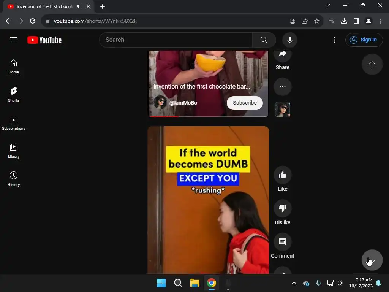389x292 pixels.
Task: Open the @IamMoBo channel link
Action: pyautogui.click(x=183, y=103)
